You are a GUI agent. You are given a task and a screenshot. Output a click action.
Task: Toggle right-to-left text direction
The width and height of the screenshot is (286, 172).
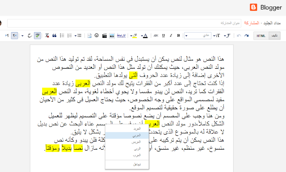(14, 36)
